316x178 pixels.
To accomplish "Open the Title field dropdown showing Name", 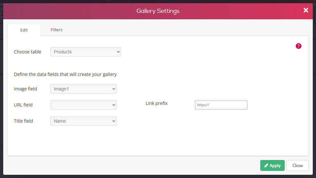I will [84, 121].
